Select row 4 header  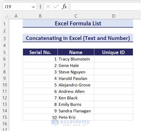click(4, 46)
